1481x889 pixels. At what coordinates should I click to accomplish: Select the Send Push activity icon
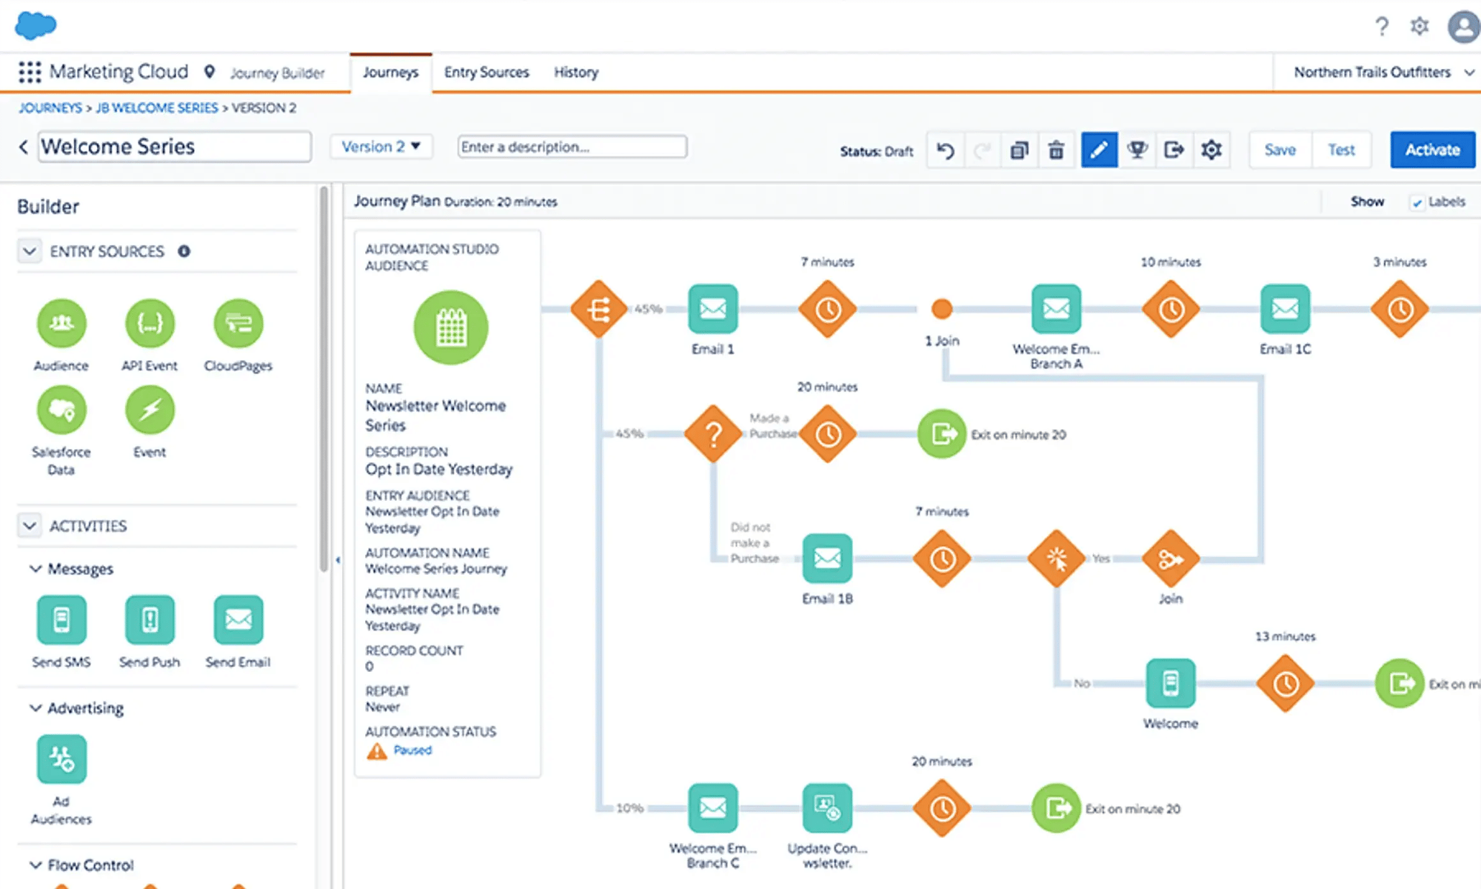[150, 619]
